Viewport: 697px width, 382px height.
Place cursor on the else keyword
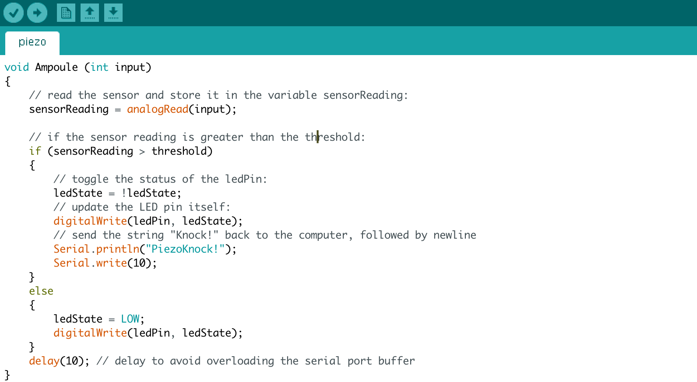coord(41,291)
